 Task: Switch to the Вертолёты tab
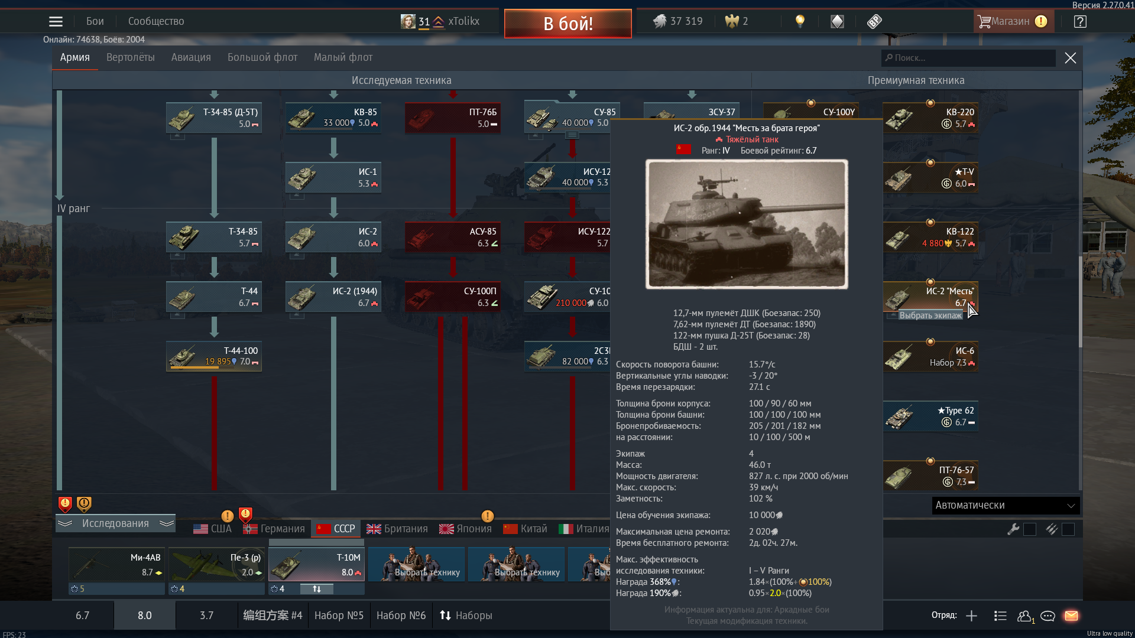click(x=131, y=57)
